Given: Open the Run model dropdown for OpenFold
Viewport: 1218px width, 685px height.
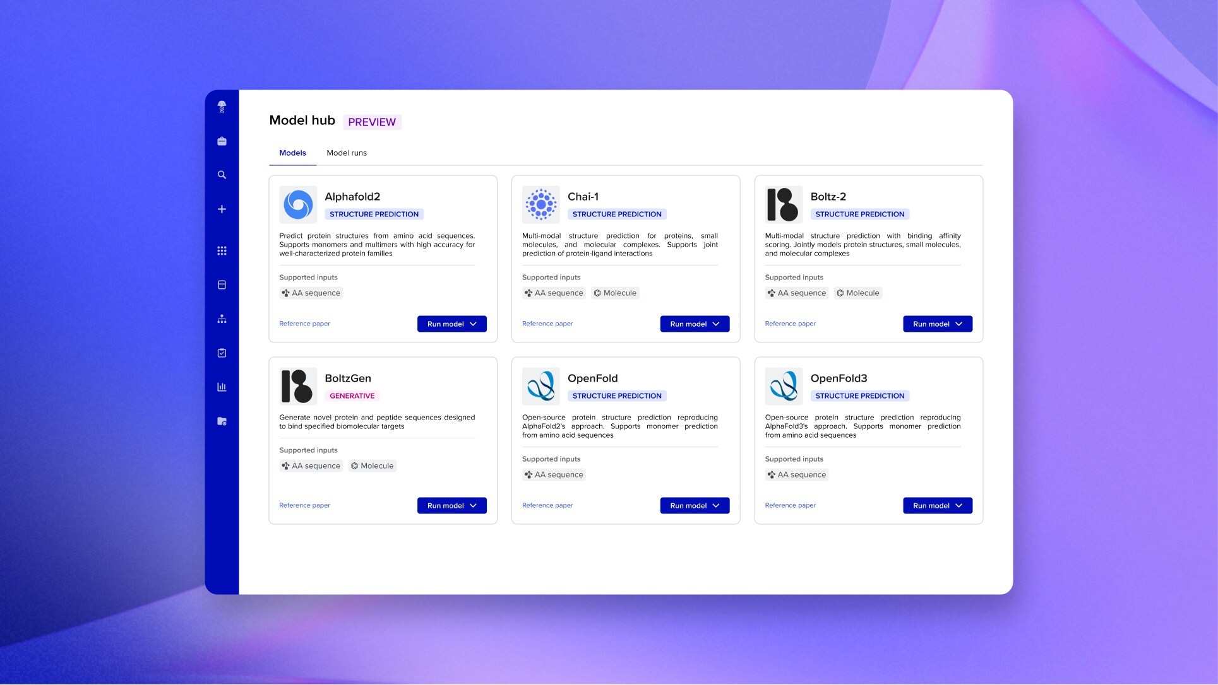Looking at the screenshot, I should pyautogui.click(x=695, y=506).
